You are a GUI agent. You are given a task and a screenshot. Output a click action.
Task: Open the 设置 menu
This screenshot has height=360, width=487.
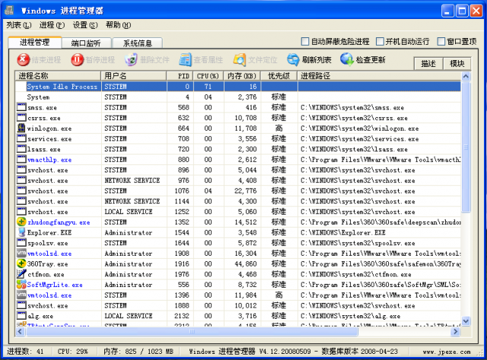pyautogui.click(x=80, y=25)
